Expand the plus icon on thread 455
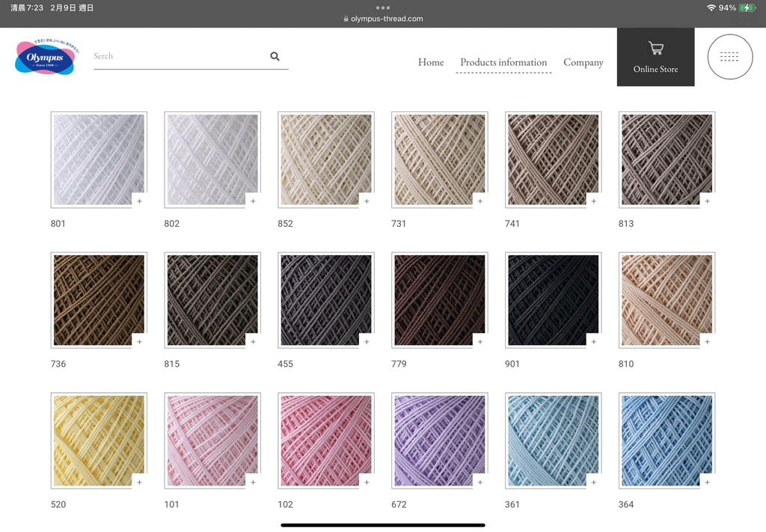The image size is (766, 532). click(x=367, y=342)
